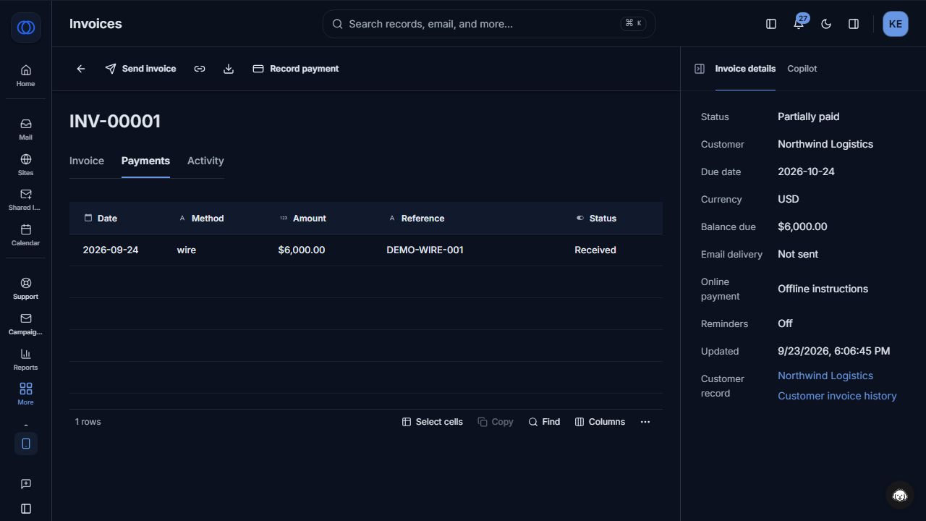This screenshot has height=521, width=926.
Task: Click the feedback message icon in sidebar
Action: pos(26,484)
